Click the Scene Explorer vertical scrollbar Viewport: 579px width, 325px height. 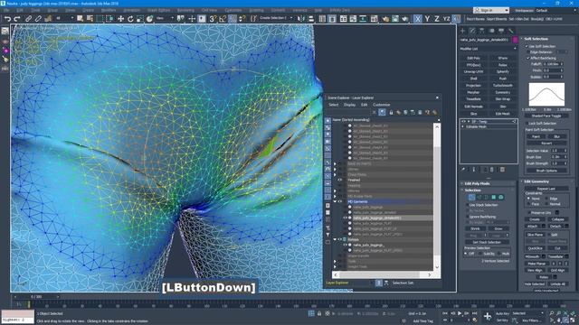tap(437, 197)
